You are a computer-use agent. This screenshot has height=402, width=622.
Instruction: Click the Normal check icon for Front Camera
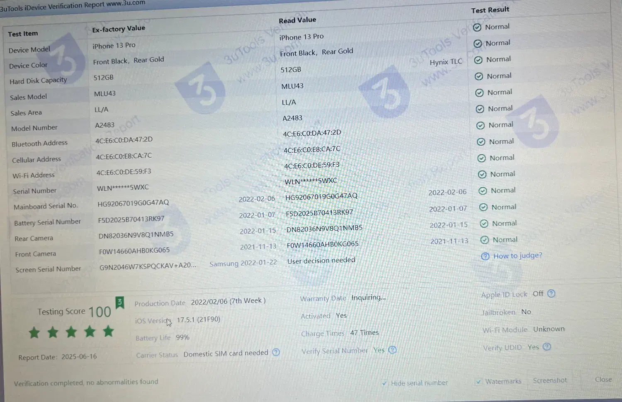point(485,240)
